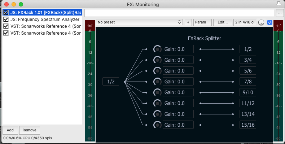Screen dimensions: 285x144
Task: Open the No preset dropdown
Action: (139, 22)
